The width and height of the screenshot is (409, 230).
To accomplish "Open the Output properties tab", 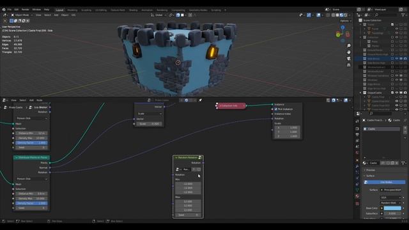I will 357,135.
